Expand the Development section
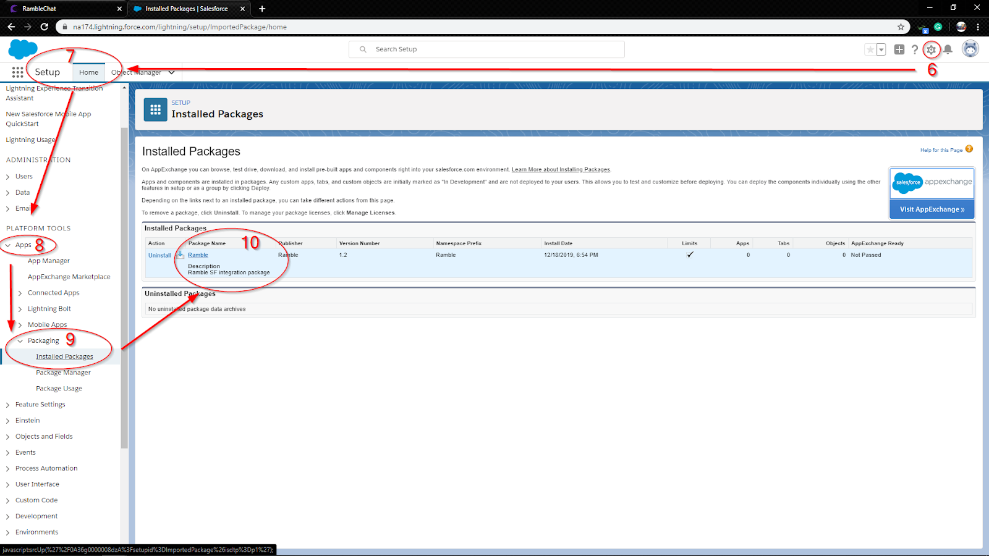The height and width of the screenshot is (556, 989). coord(7,516)
